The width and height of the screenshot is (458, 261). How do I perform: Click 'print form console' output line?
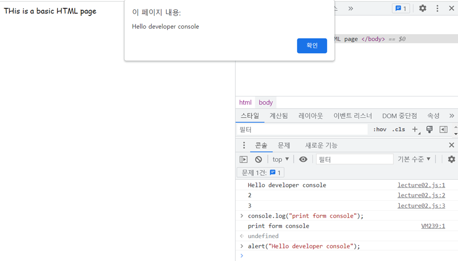tap(278, 226)
